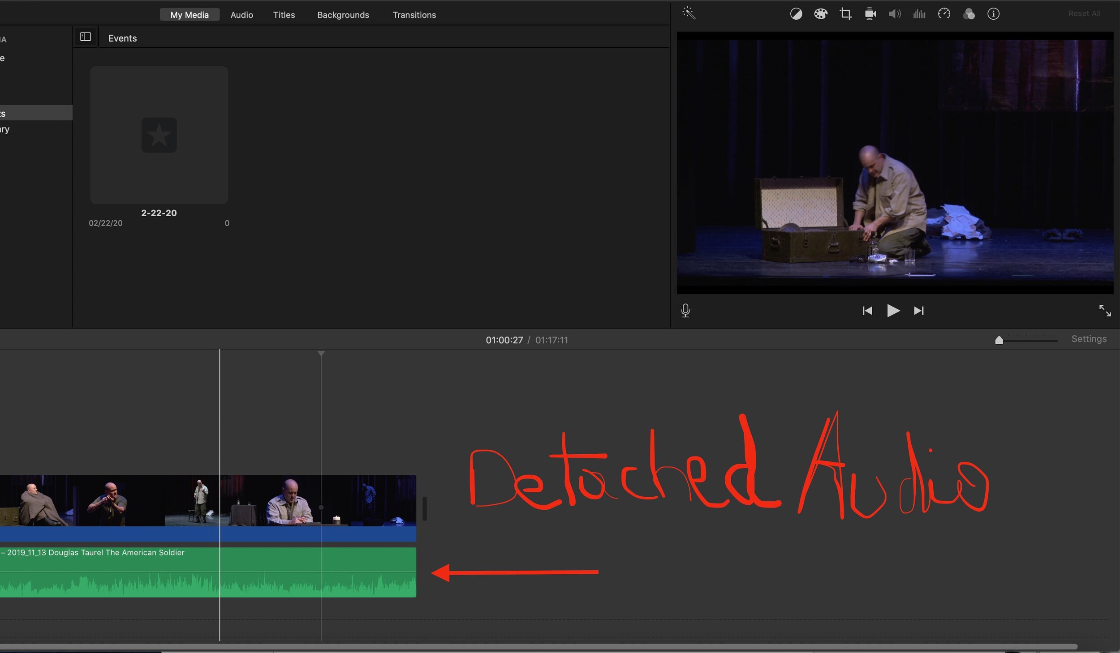Open the Titles tab
1120x653 pixels.
click(284, 15)
